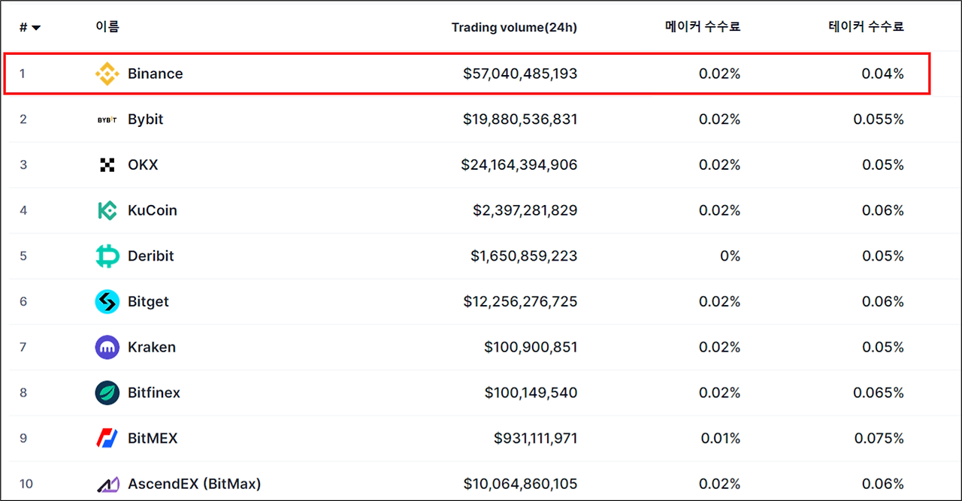Click the KuCoin logo icon
Viewport: 962px width, 501px height.
(x=107, y=210)
